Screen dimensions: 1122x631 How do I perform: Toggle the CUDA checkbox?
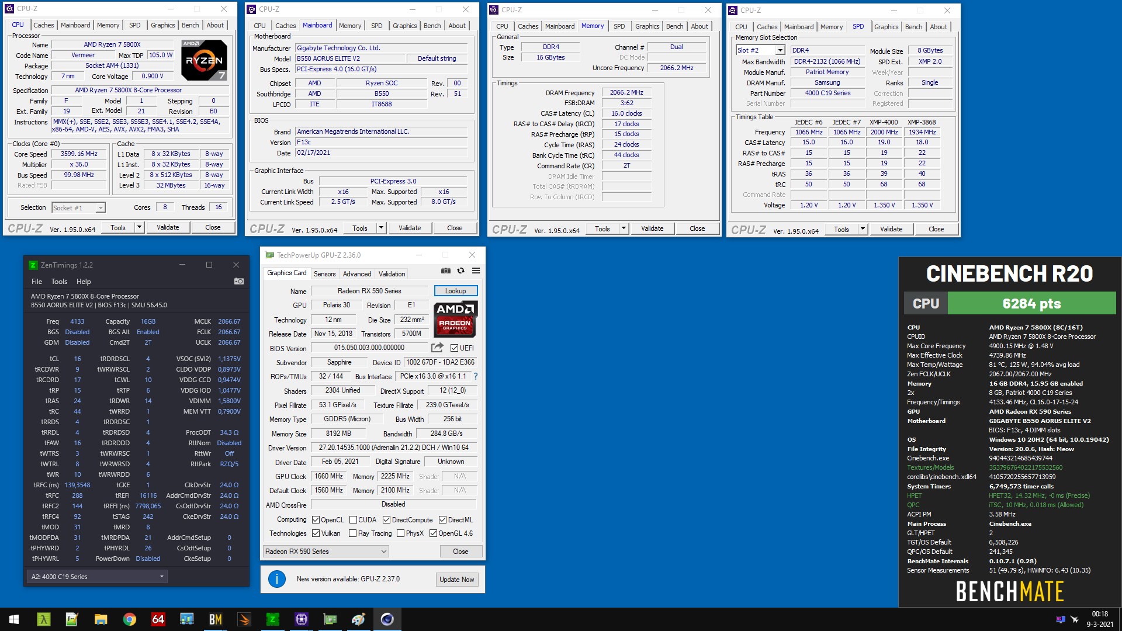click(x=353, y=520)
